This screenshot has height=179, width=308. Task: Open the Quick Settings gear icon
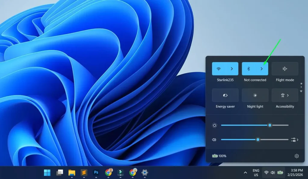[297, 156]
